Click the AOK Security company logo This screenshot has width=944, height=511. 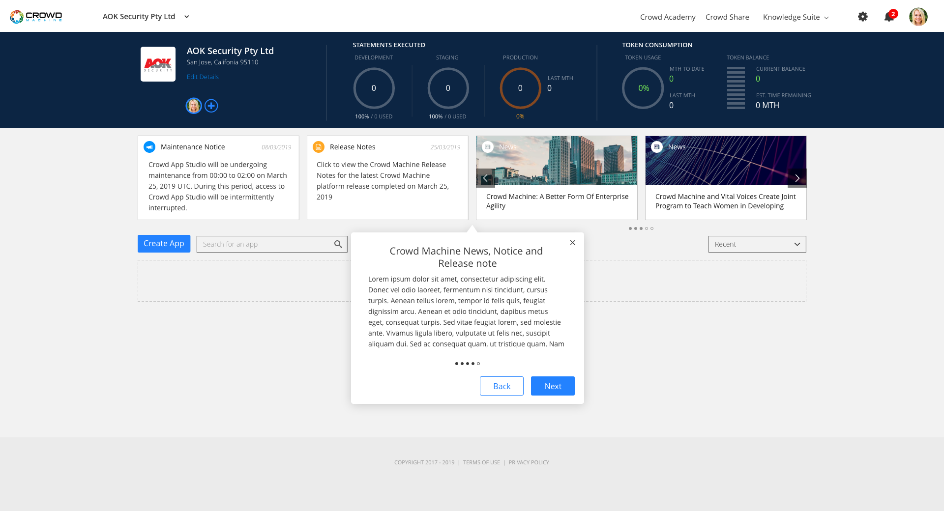tap(158, 64)
